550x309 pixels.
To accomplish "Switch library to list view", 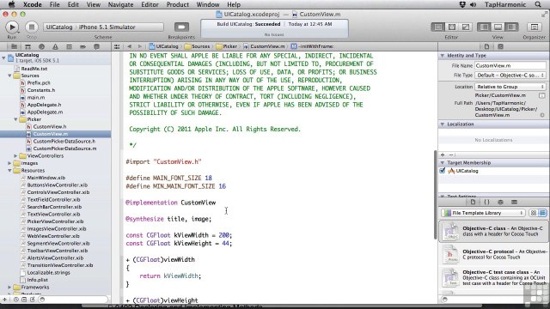I will tap(542, 213).
